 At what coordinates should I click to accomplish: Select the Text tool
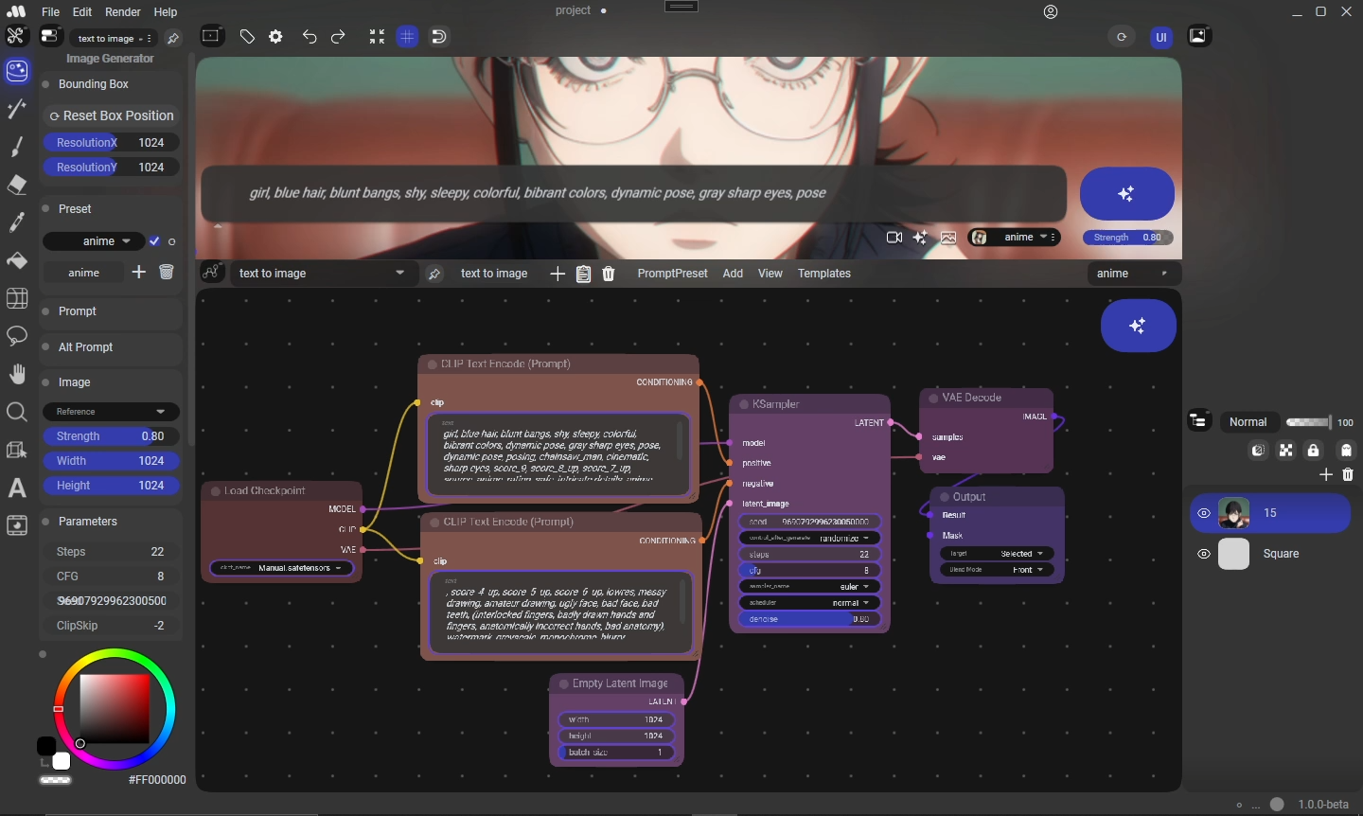(17, 488)
